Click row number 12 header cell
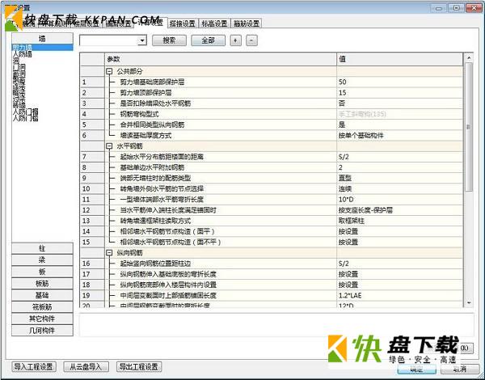 click(x=92, y=210)
